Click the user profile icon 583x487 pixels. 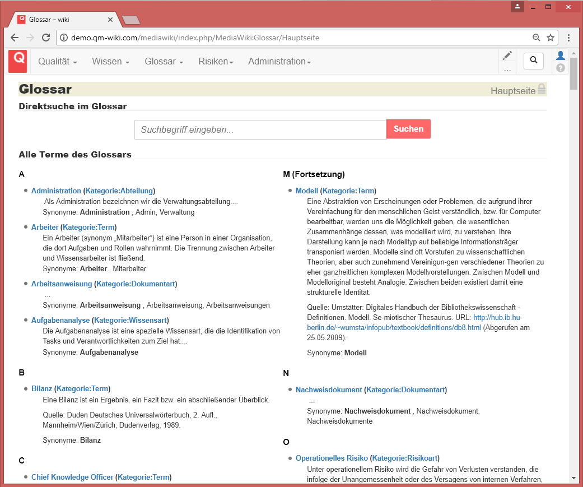coord(560,55)
